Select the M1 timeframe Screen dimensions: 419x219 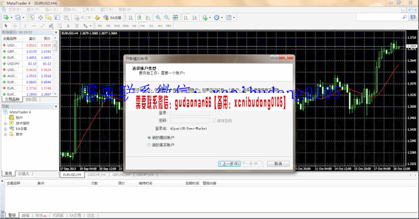point(100,26)
